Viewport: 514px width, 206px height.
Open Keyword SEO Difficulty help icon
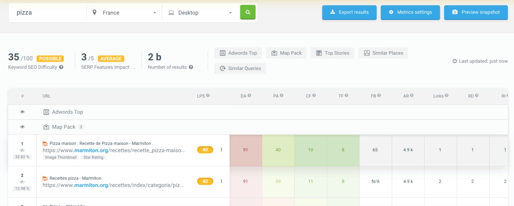click(x=61, y=67)
